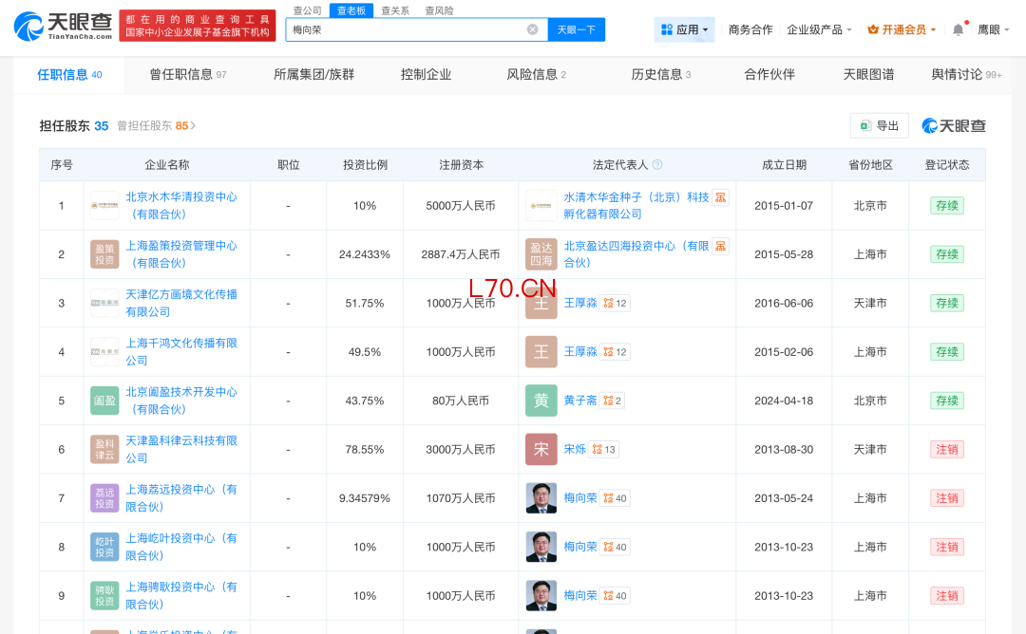1026x634 pixels.
Task: Switch to 查风险 search tab
Action: click(439, 10)
